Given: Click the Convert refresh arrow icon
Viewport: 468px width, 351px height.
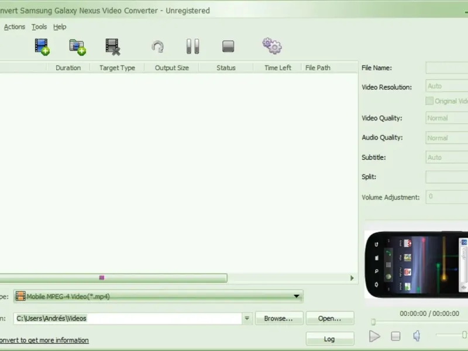Looking at the screenshot, I should click(x=157, y=47).
